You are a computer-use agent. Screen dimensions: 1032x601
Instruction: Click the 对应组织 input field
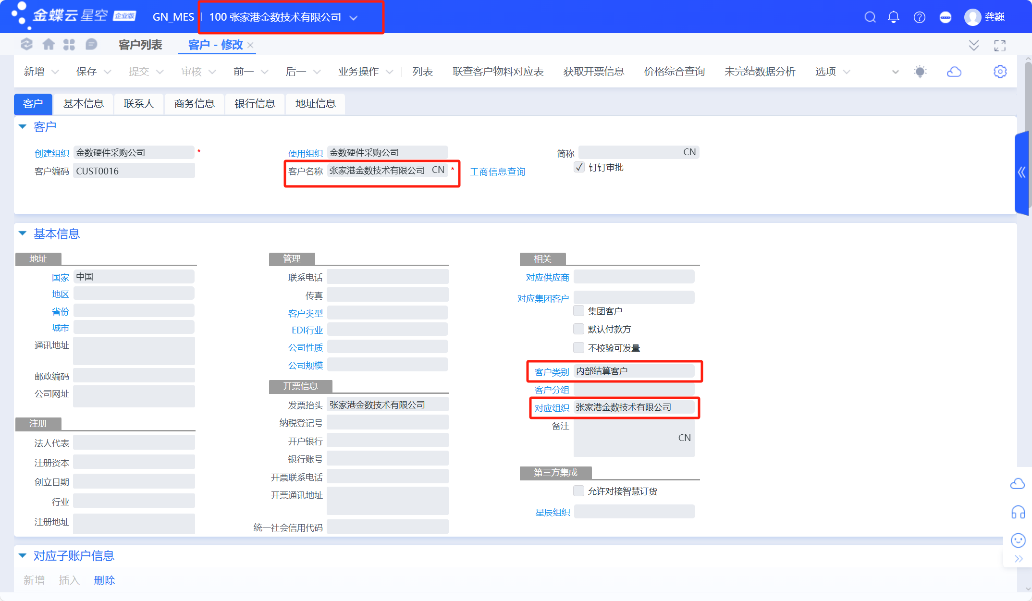(634, 407)
